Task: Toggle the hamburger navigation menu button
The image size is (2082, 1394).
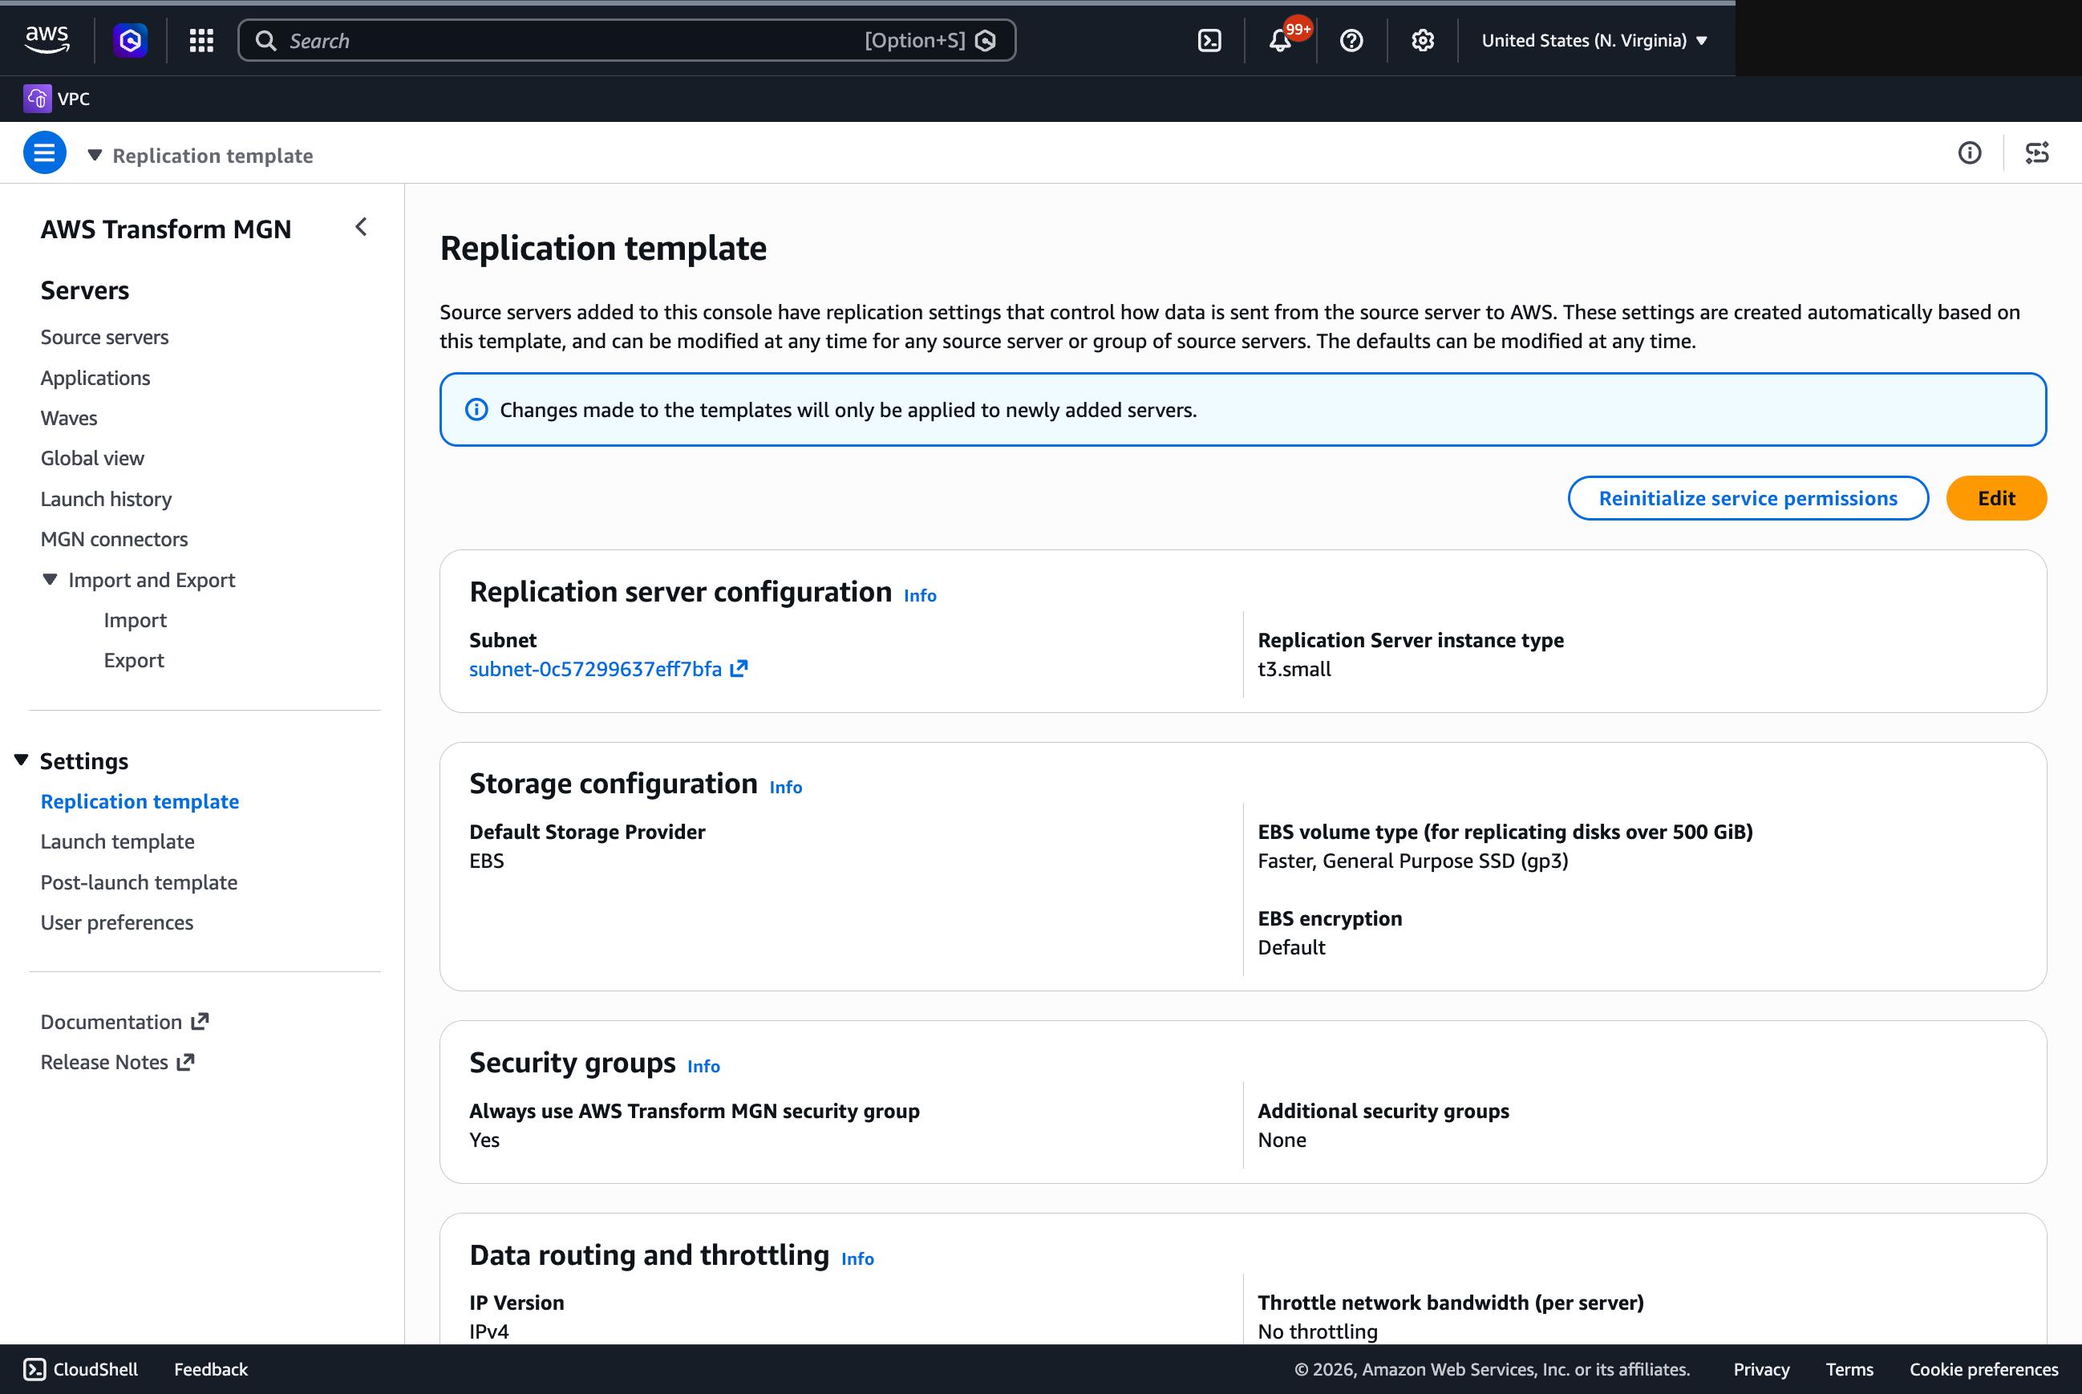Action: click(44, 153)
